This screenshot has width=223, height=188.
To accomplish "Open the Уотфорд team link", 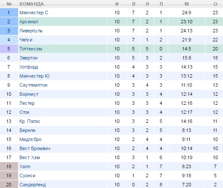I will (29, 67).
